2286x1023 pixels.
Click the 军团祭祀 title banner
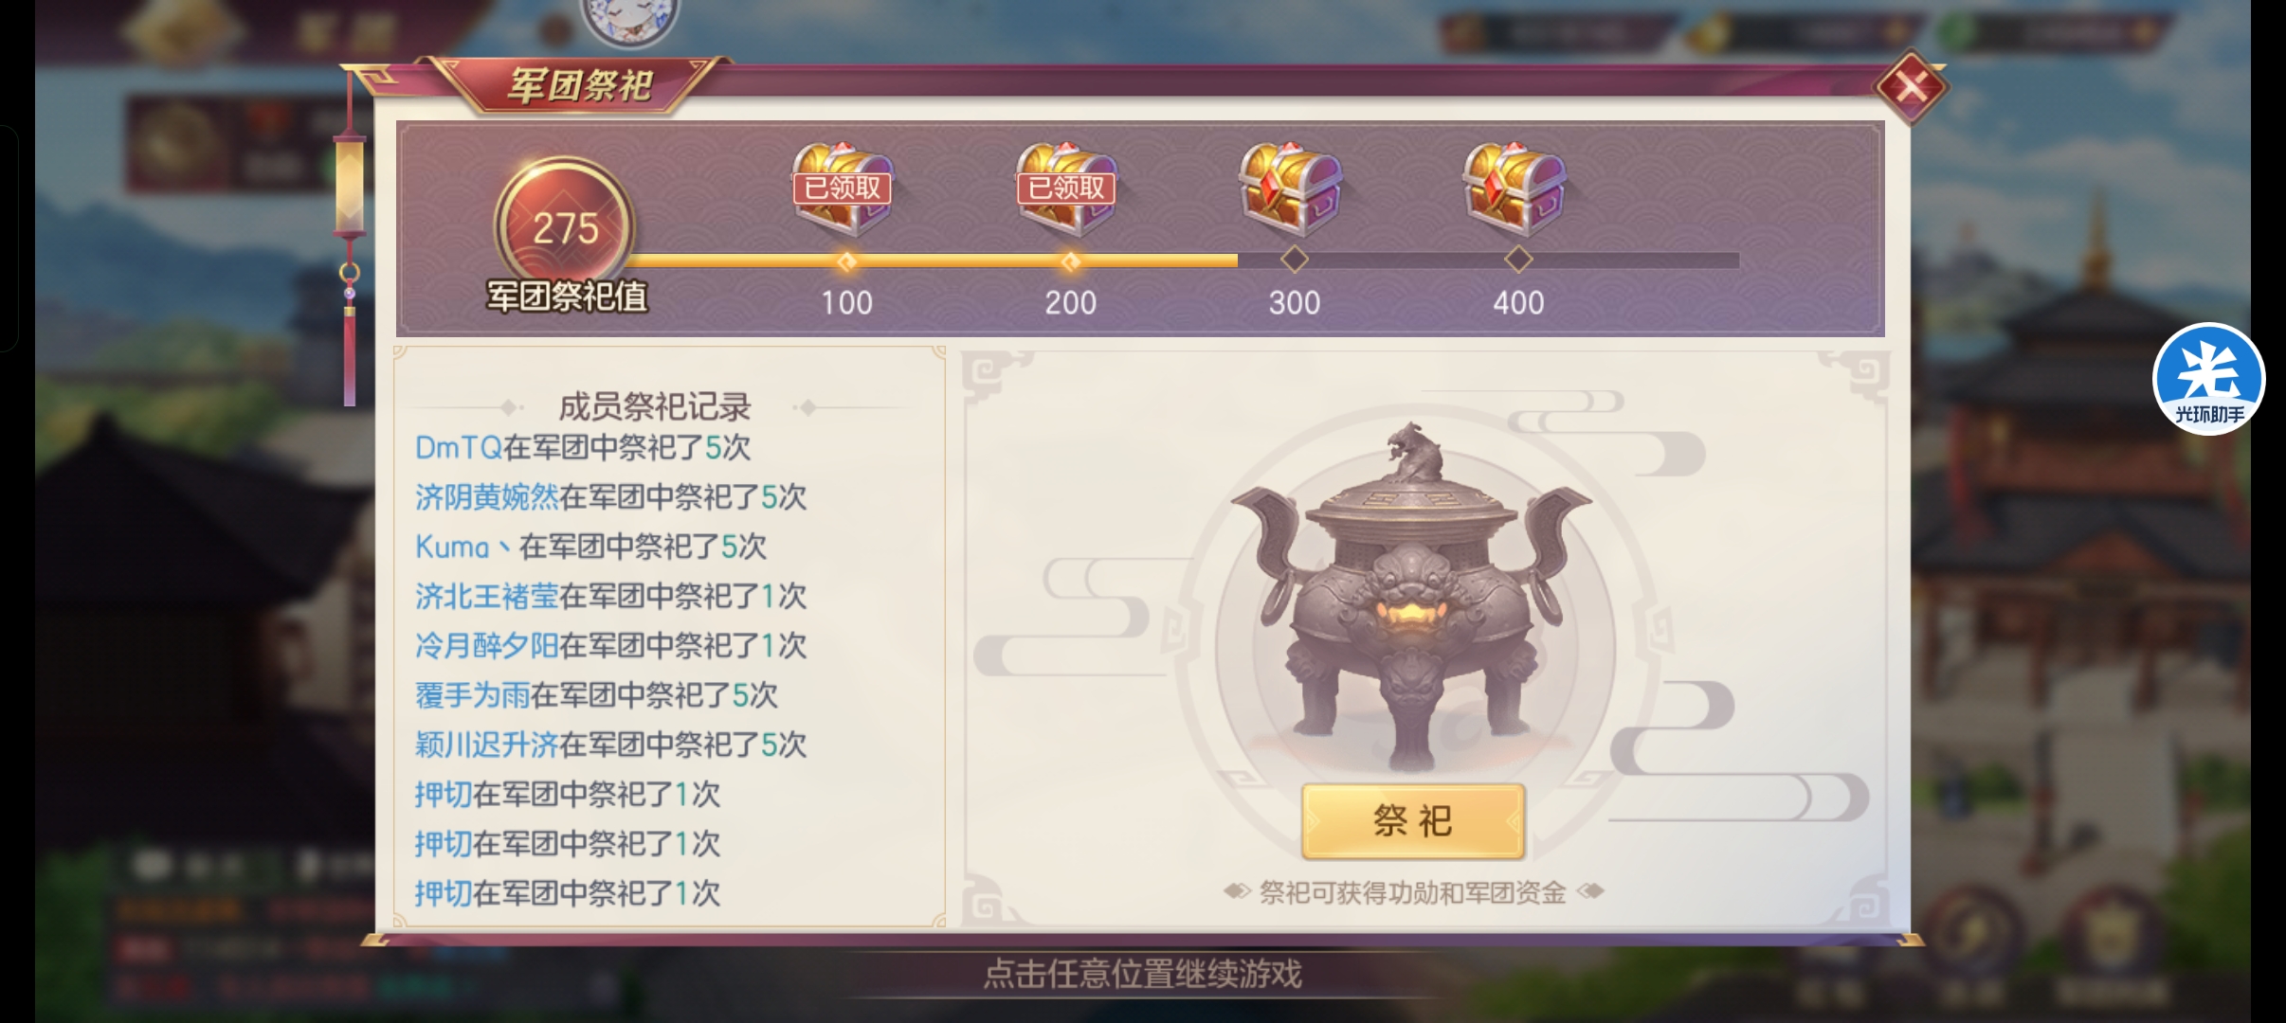(x=580, y=85)
